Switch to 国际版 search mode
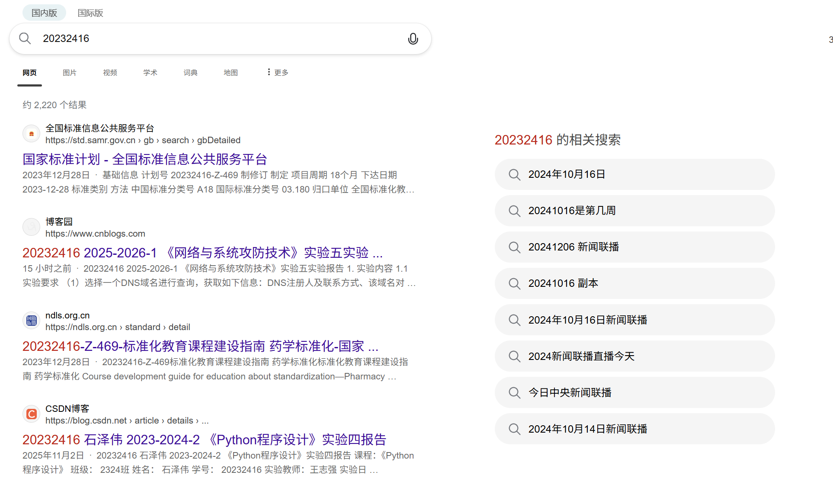 click(90, 13)
